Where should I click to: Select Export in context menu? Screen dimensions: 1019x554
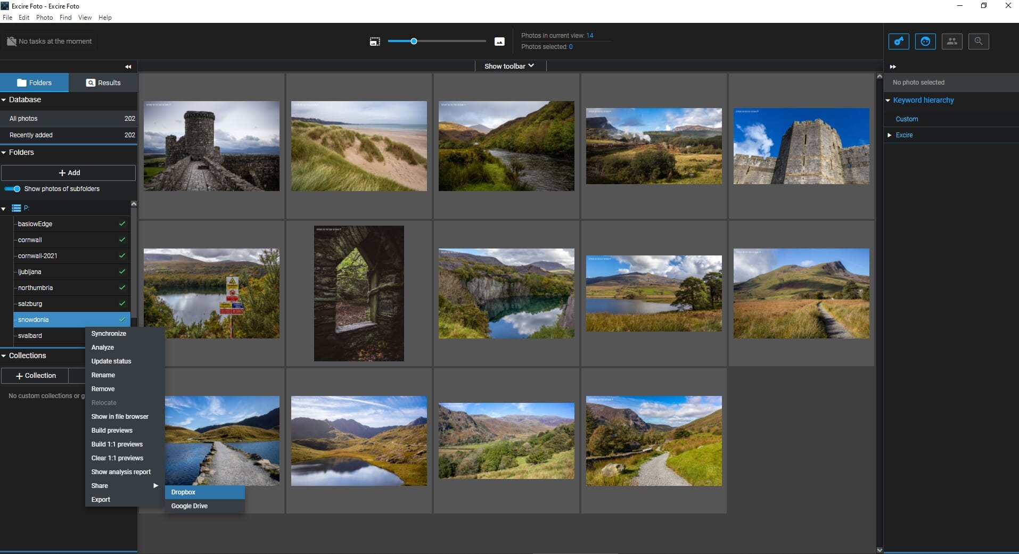tap(125, 499)
